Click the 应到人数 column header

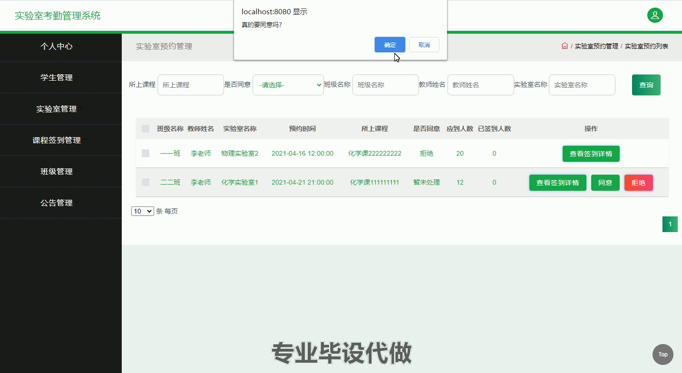460,129
